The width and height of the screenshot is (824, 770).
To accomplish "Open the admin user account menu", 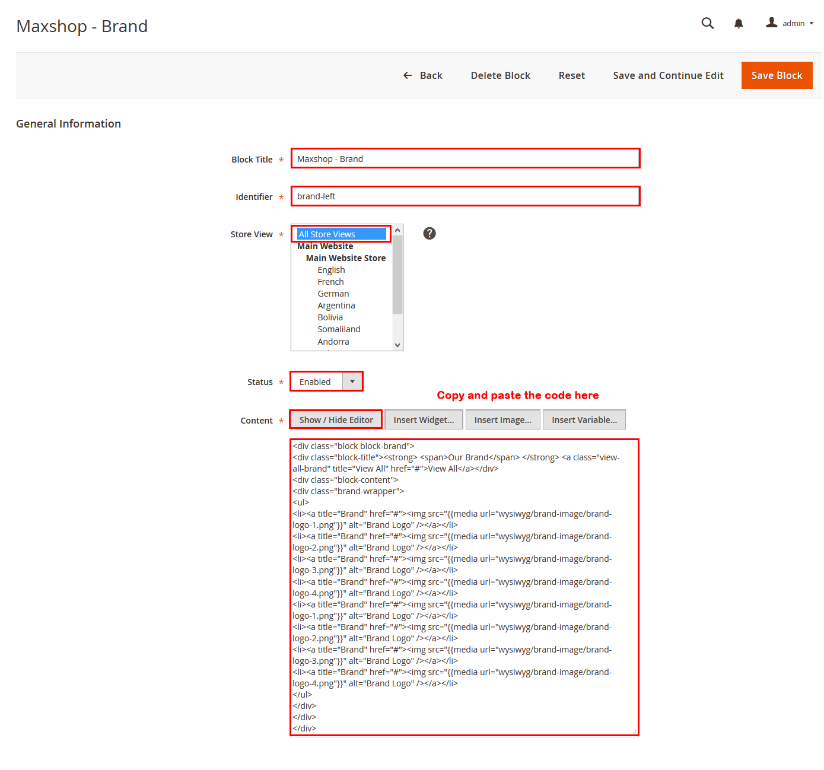I will [x=790, y=23].
